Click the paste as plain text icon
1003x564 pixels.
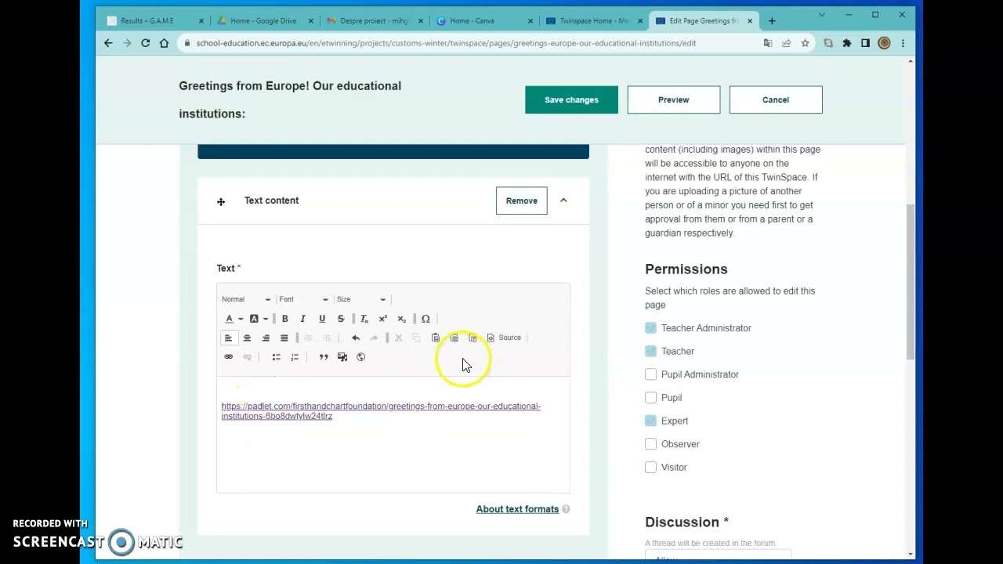[x=454, y=338]
